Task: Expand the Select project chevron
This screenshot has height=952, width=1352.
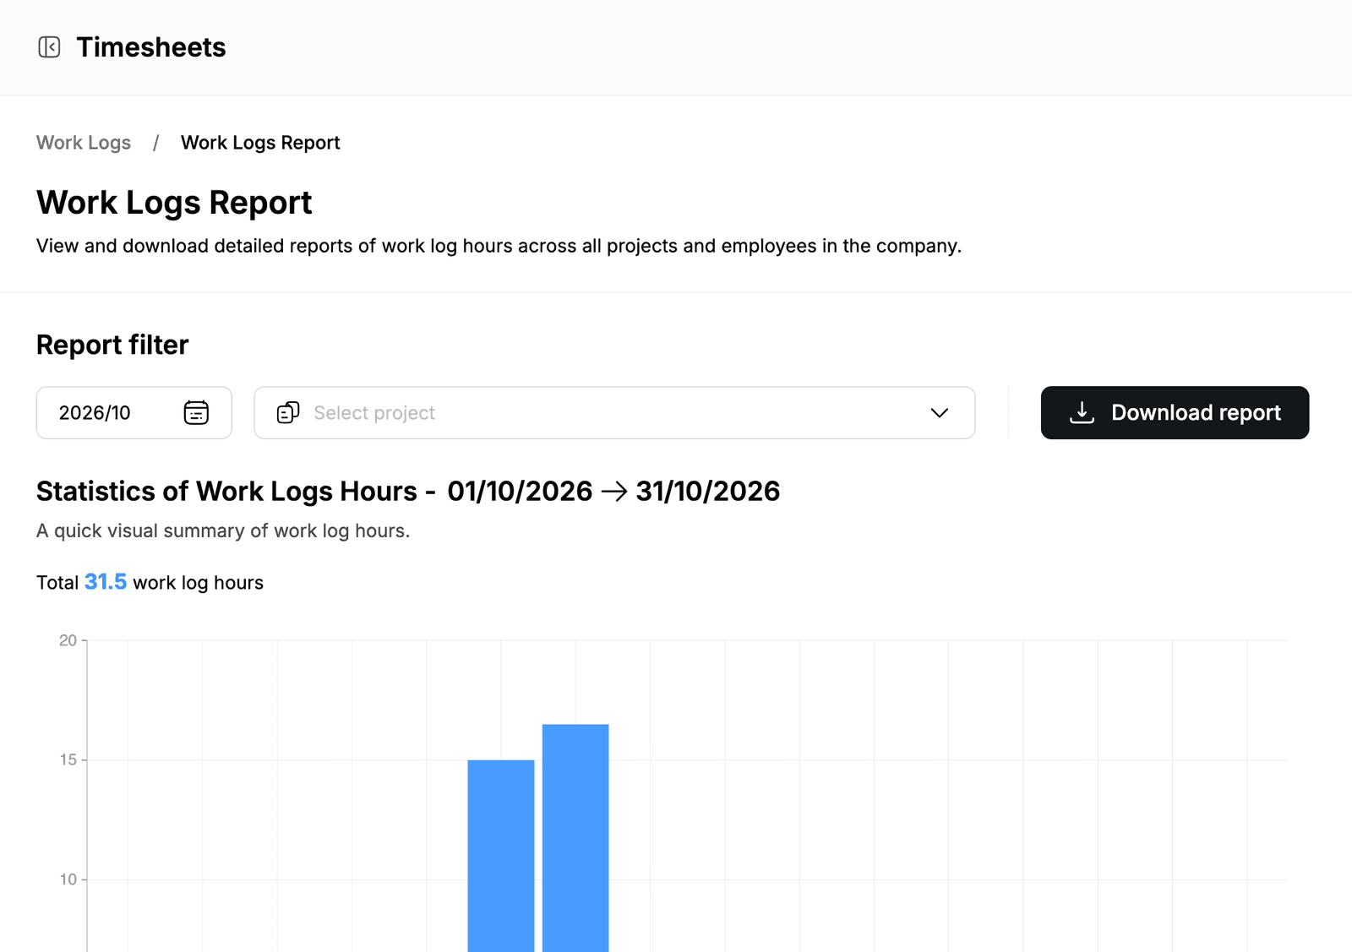Action: click(x=939, y=413)
